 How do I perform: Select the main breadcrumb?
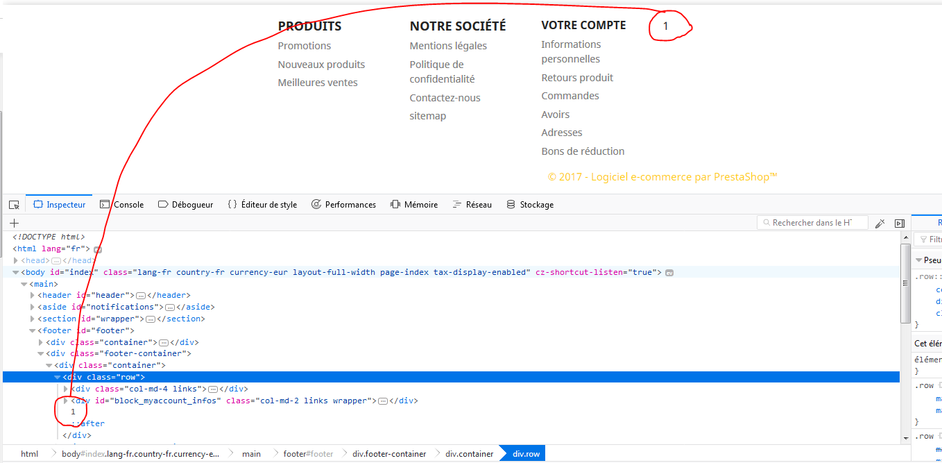(251, 454)
